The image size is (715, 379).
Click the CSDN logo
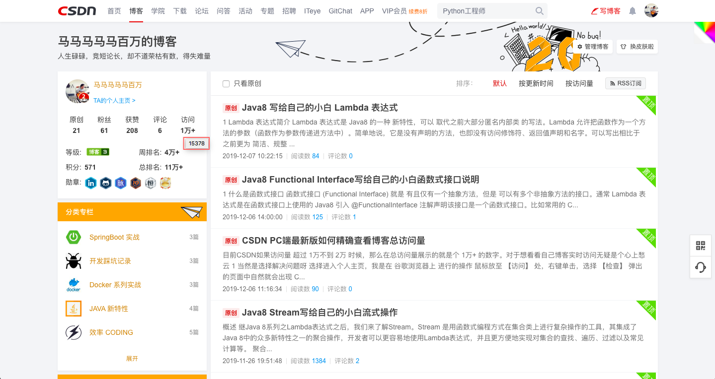coord(77,11)
